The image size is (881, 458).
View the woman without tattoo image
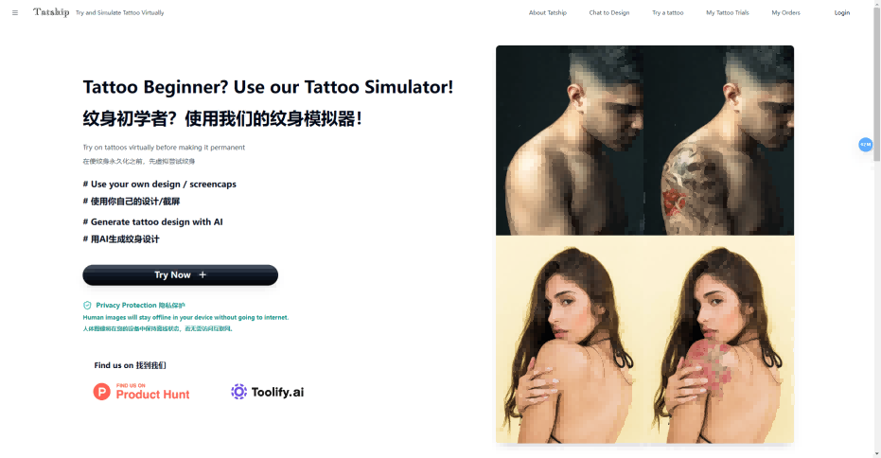tap(571, 340)
